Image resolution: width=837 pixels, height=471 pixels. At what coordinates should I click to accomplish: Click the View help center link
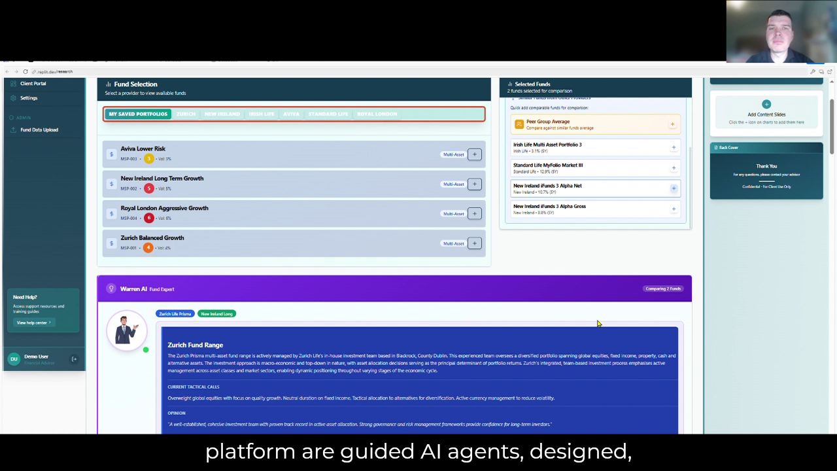(33, 323)
